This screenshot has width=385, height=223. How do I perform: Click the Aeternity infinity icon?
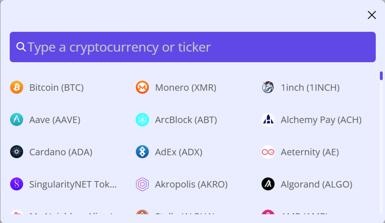(x=268, y=152)
